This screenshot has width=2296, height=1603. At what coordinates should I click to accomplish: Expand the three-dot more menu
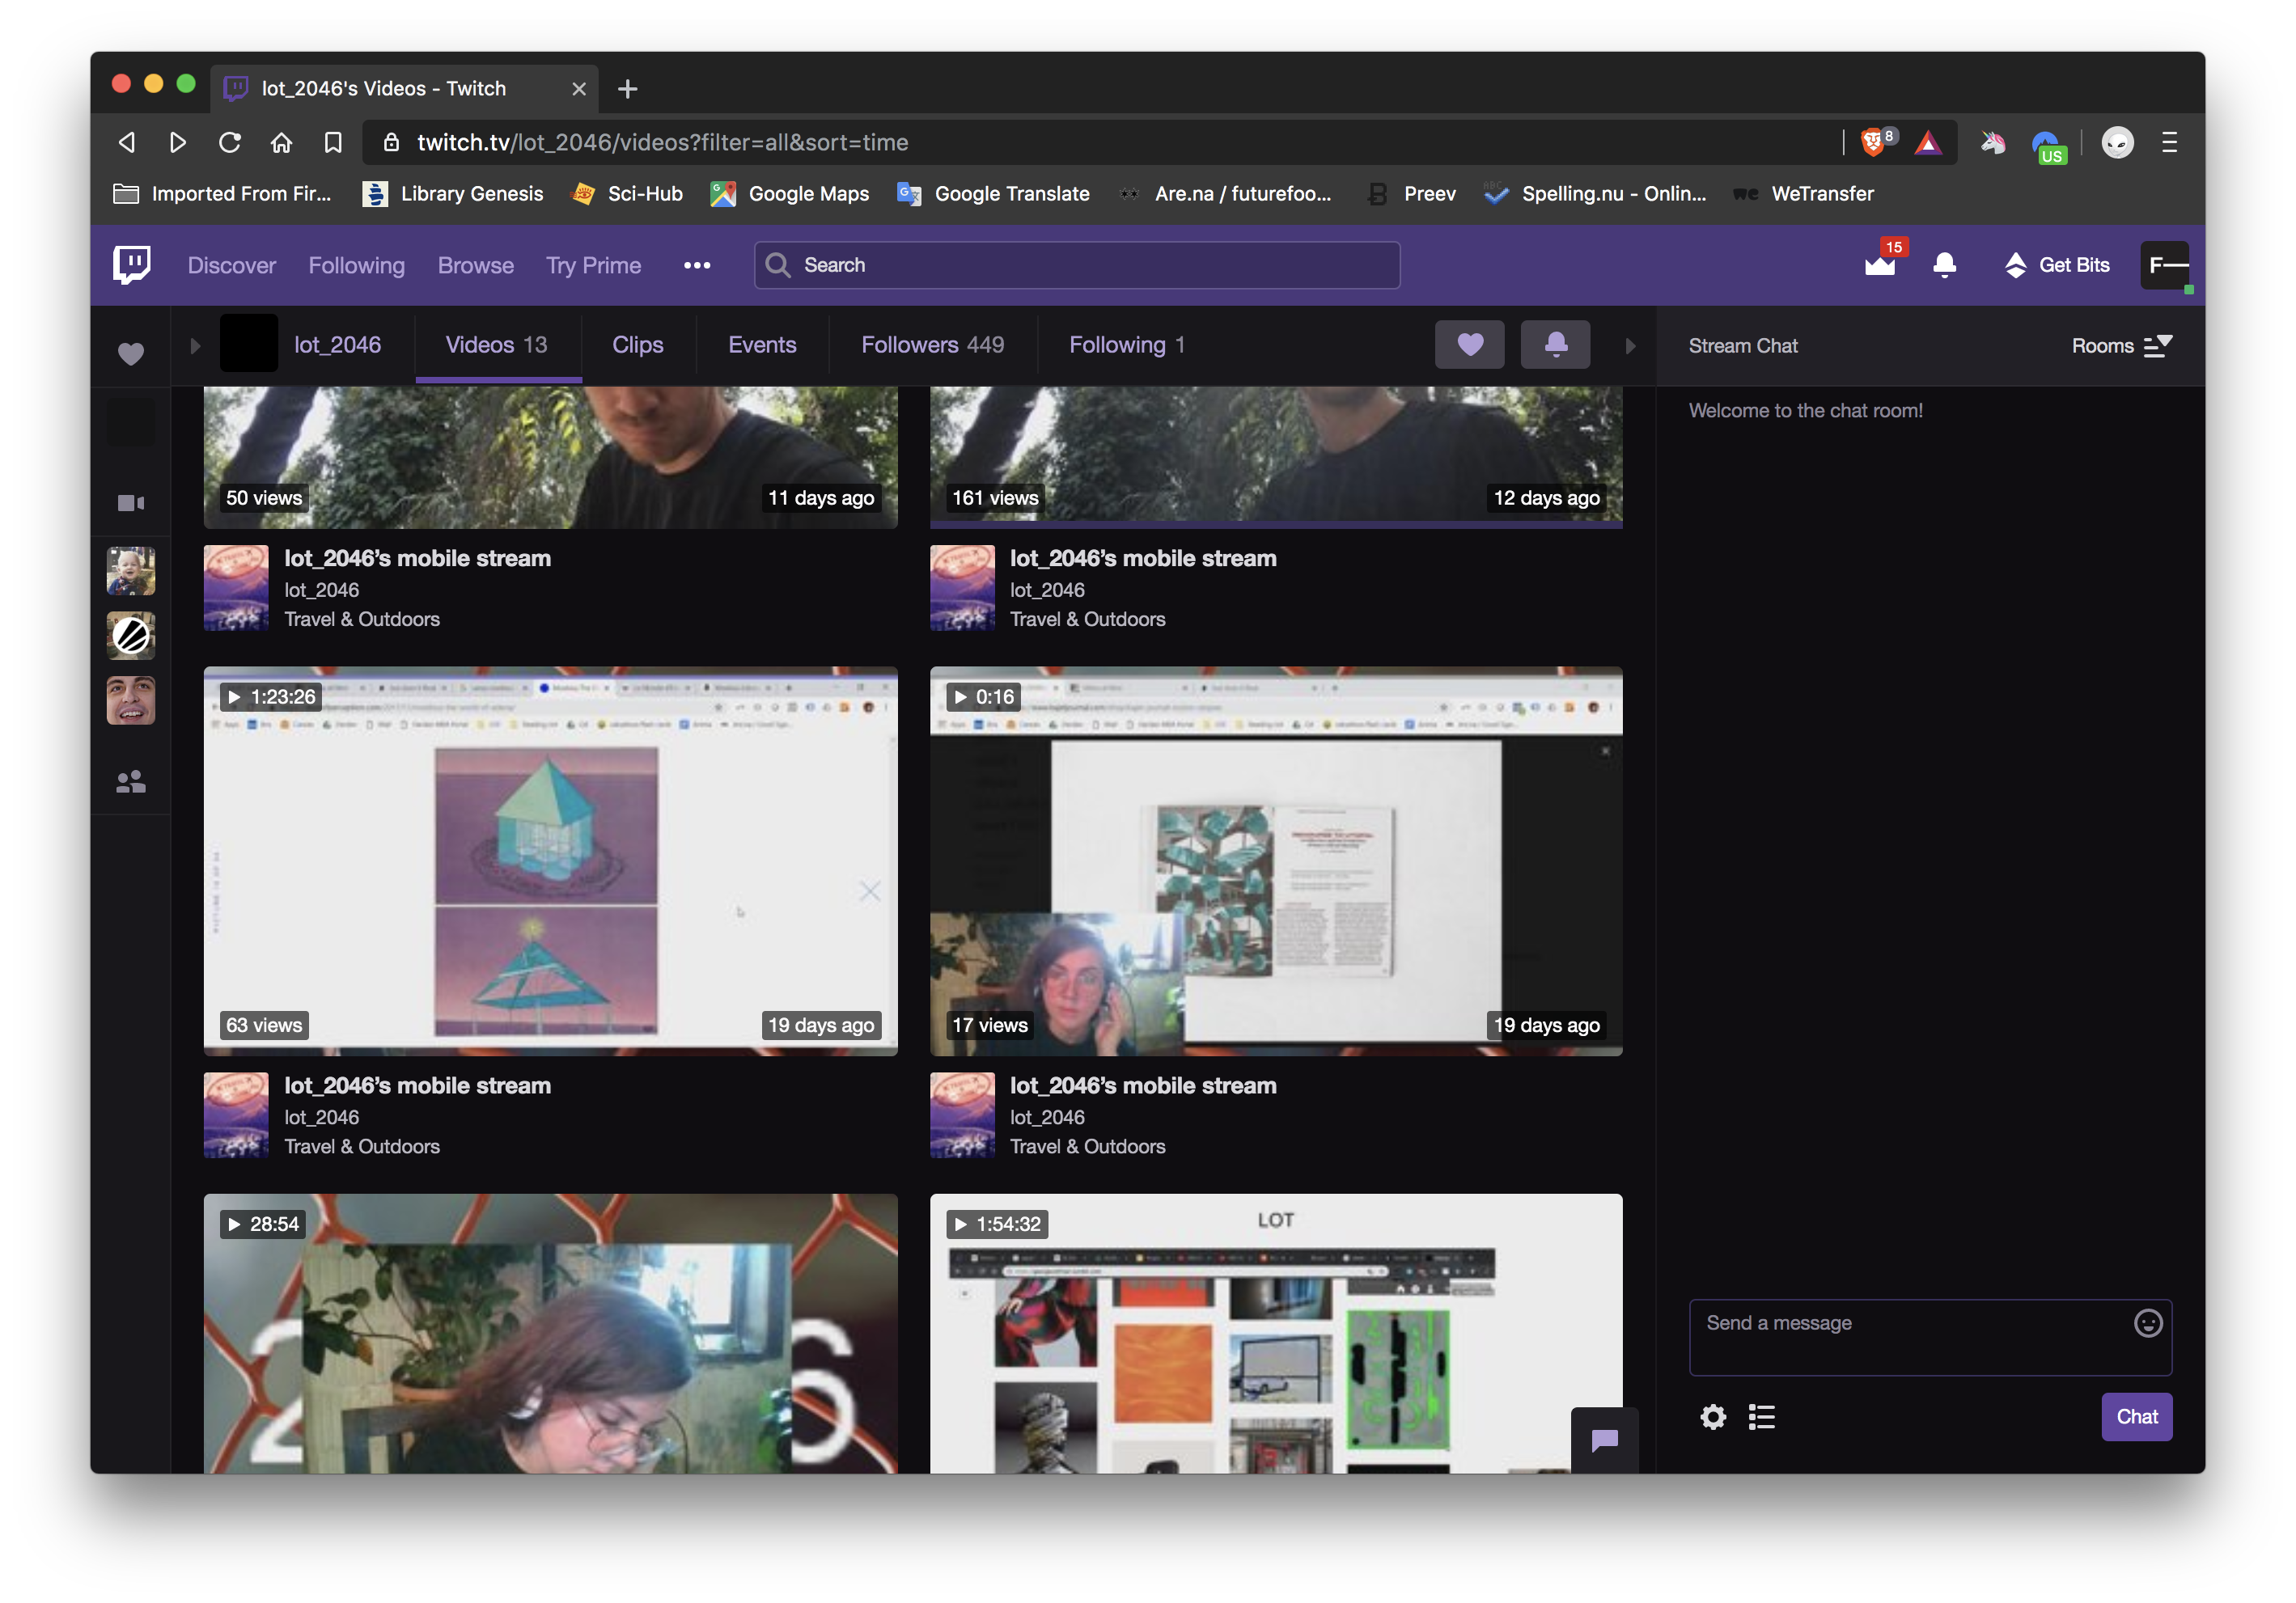click(697, 265)
